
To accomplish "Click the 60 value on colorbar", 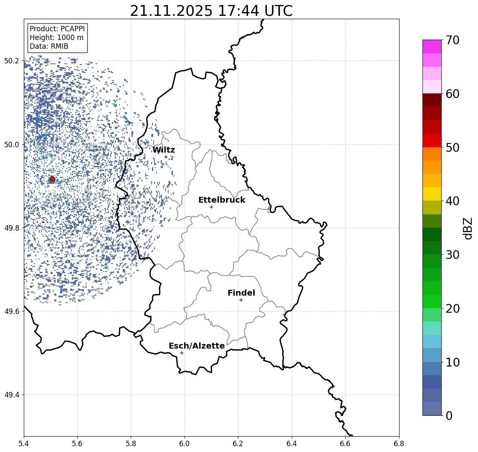I will (x=453, y=94).
